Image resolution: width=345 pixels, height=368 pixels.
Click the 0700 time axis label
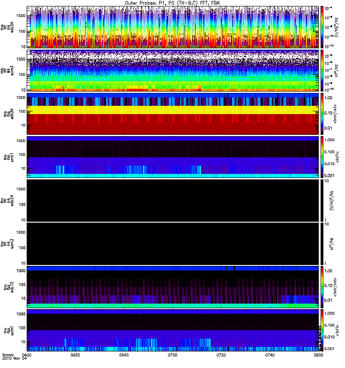tap(172, 355)
